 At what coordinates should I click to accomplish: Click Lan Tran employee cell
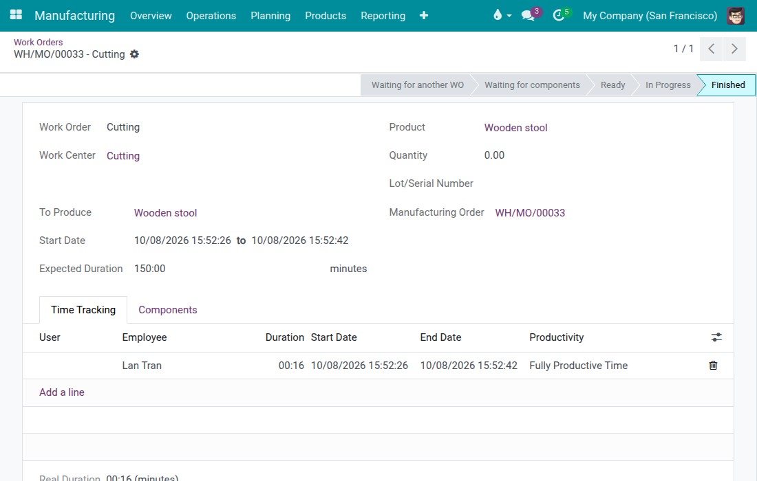pos(142,366)
